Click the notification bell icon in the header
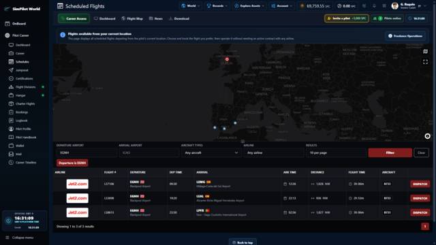The width and height of the screenshot is (436, 245). (x=374, y=6)
